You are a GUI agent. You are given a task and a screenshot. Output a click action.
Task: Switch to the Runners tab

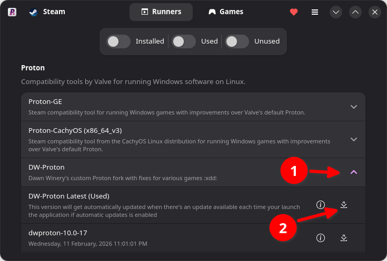161,12
